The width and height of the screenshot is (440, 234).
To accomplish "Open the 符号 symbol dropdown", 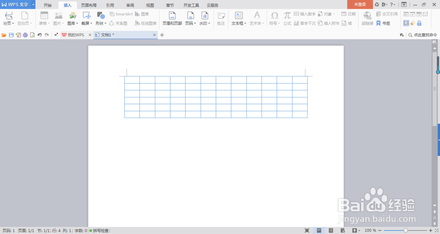I will pos(275,19).
